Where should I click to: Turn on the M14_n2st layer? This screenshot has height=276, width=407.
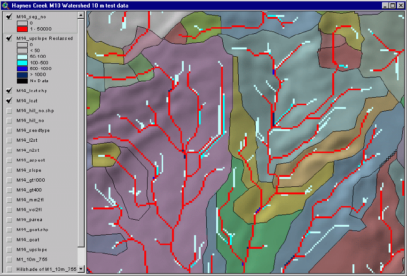coord(9,150)
